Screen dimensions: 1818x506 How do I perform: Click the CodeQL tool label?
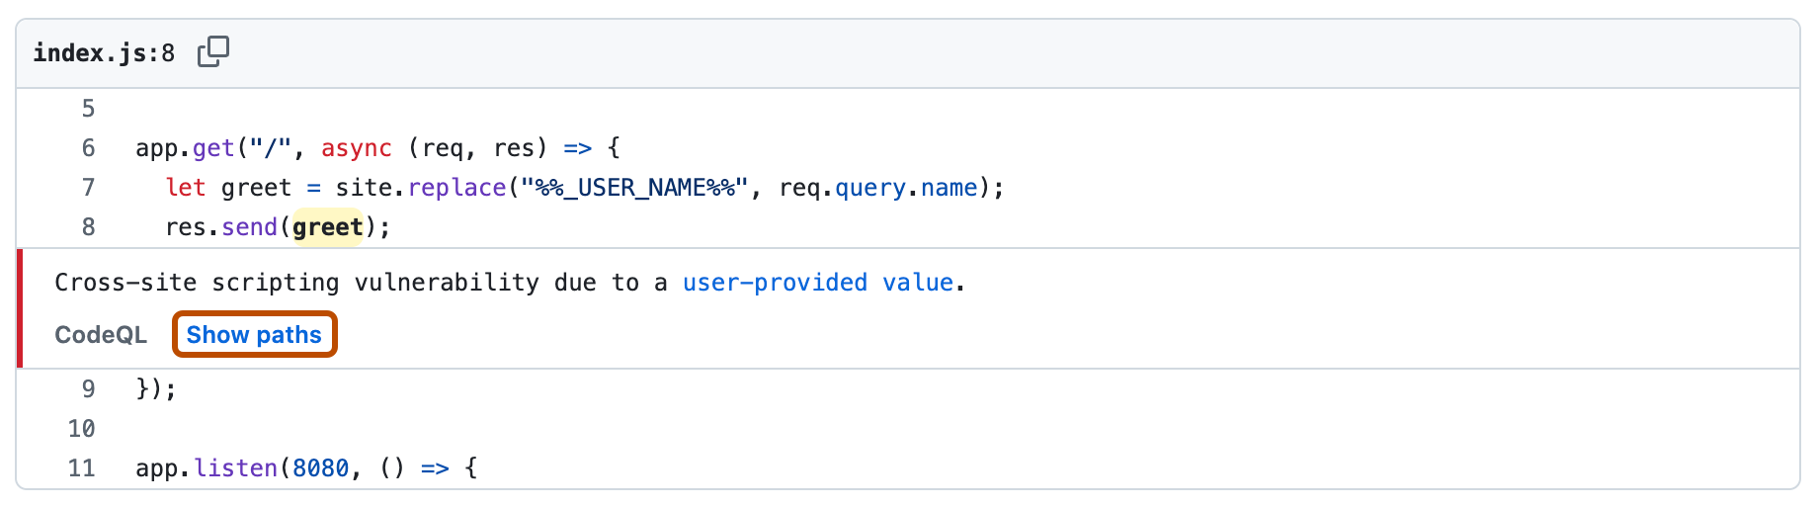tap(101, 335)
